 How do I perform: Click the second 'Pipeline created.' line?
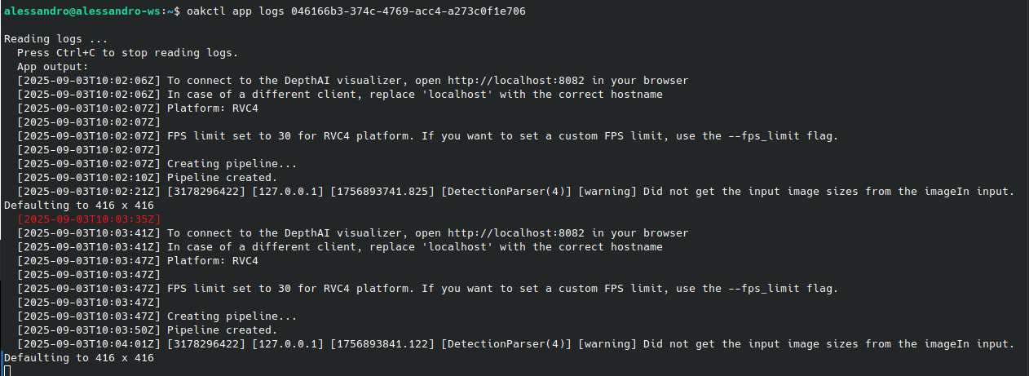(147, 330)
